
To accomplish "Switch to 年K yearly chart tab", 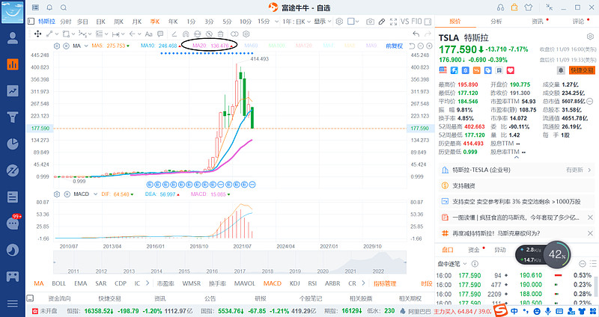I will (173, 22).
